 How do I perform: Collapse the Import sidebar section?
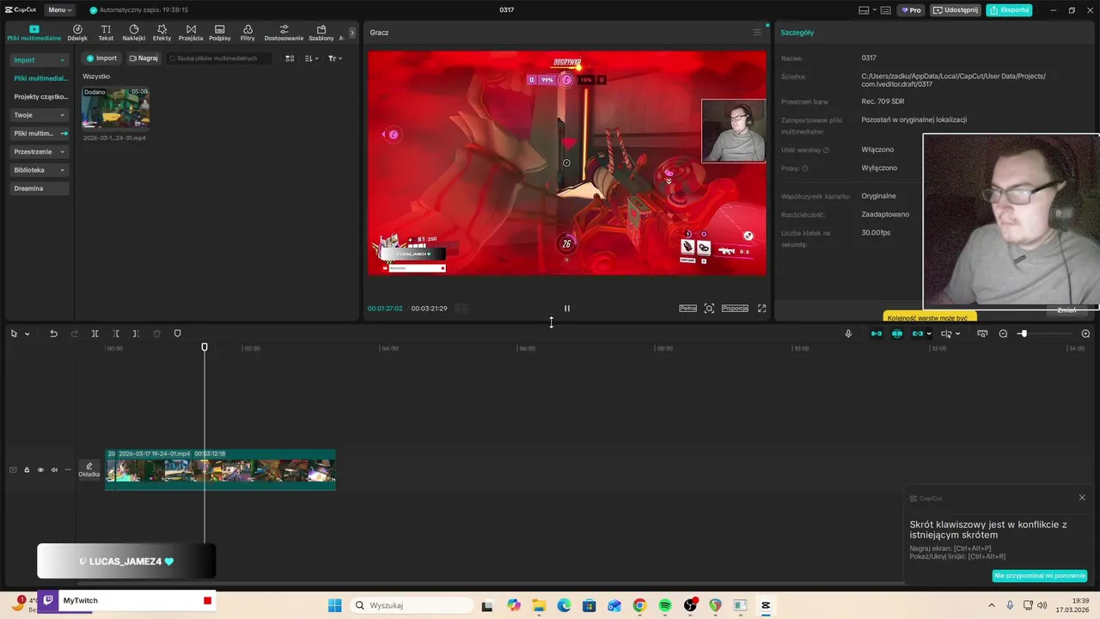pyautogui.click(x=39, y=60)
